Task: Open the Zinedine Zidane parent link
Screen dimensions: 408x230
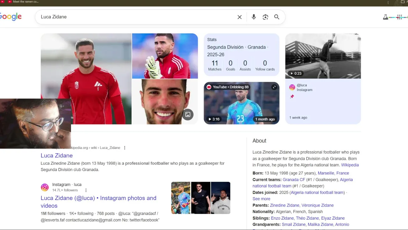Action: [284, 205]
